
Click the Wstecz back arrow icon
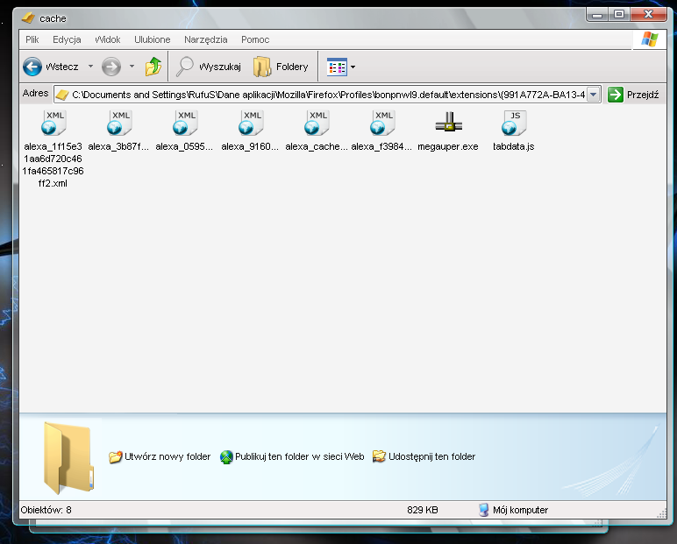(32, 67)
